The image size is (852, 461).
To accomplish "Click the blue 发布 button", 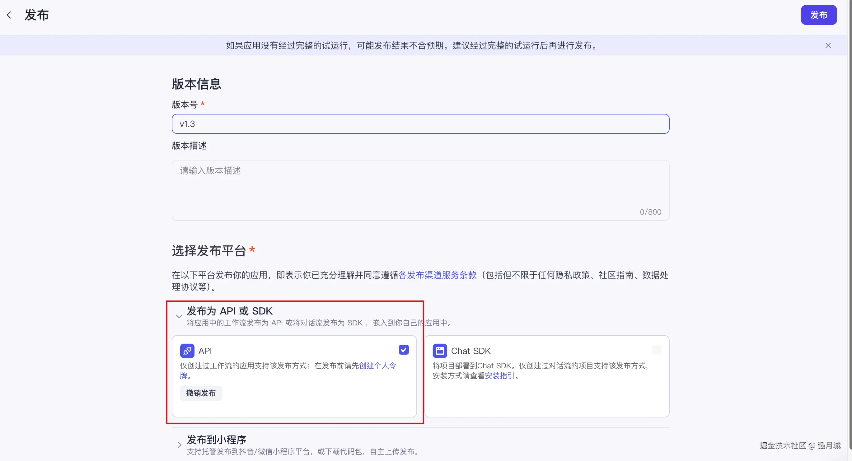I will [818, 15].
